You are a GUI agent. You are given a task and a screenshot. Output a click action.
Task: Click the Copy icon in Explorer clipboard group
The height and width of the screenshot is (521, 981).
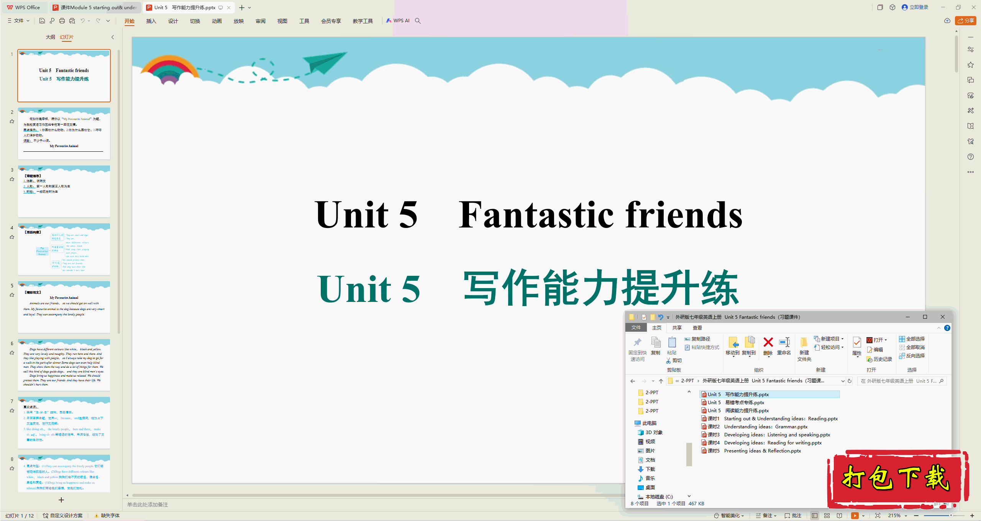(x=656, y=346)
